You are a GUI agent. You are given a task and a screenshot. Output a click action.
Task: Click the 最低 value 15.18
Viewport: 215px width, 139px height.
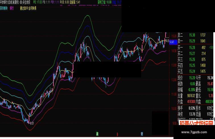[210, 90]
